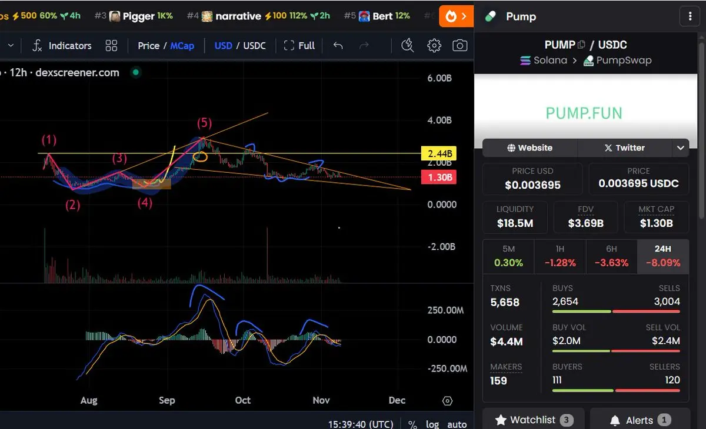Click the Price USD value box
This screenshot has height=429, width=706.
point(532,179)
